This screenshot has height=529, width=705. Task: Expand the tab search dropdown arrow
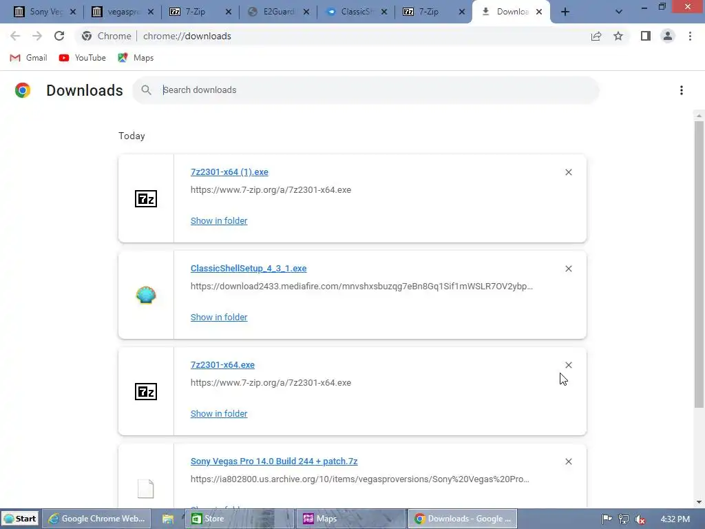tap(619, 12)
